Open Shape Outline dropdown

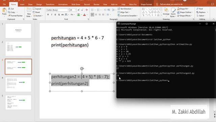pyautogui.click(x=185, y=12)
